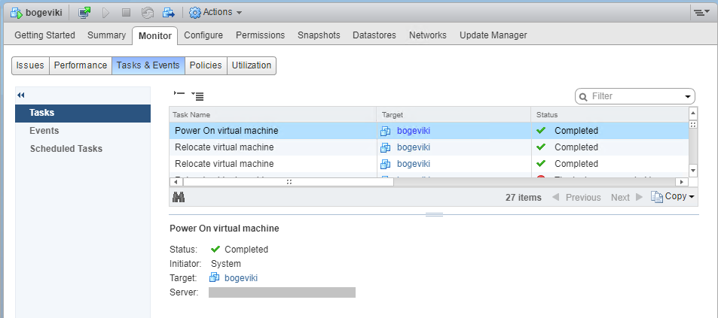718x318 pixels.
Task: Open the Snapshots tab
Action: 318,35
